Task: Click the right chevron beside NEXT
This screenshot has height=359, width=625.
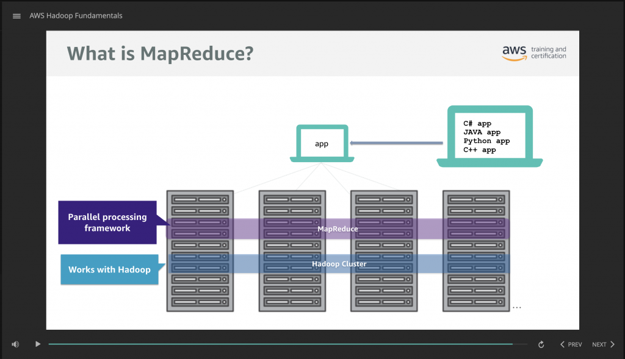Action: (x=613, y=344)
